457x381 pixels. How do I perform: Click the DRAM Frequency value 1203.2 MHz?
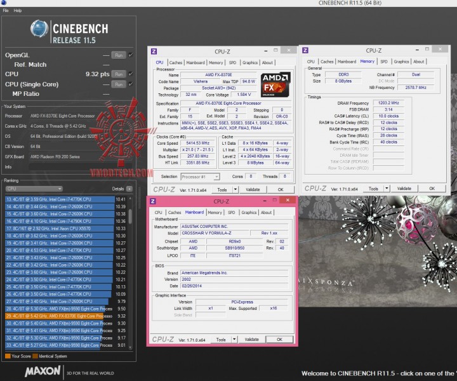[388, 103]
